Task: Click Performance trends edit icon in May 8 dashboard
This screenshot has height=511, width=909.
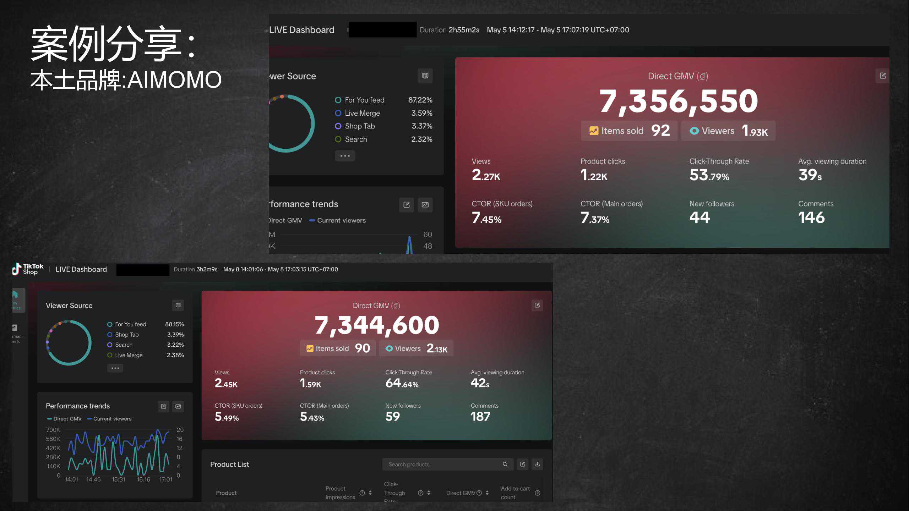Action: point(163,406)
